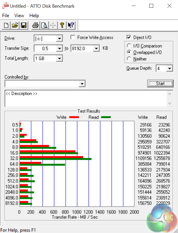Click the Print toolbar icon
Screen dimensions: 178x233
[x=36, y=25]
